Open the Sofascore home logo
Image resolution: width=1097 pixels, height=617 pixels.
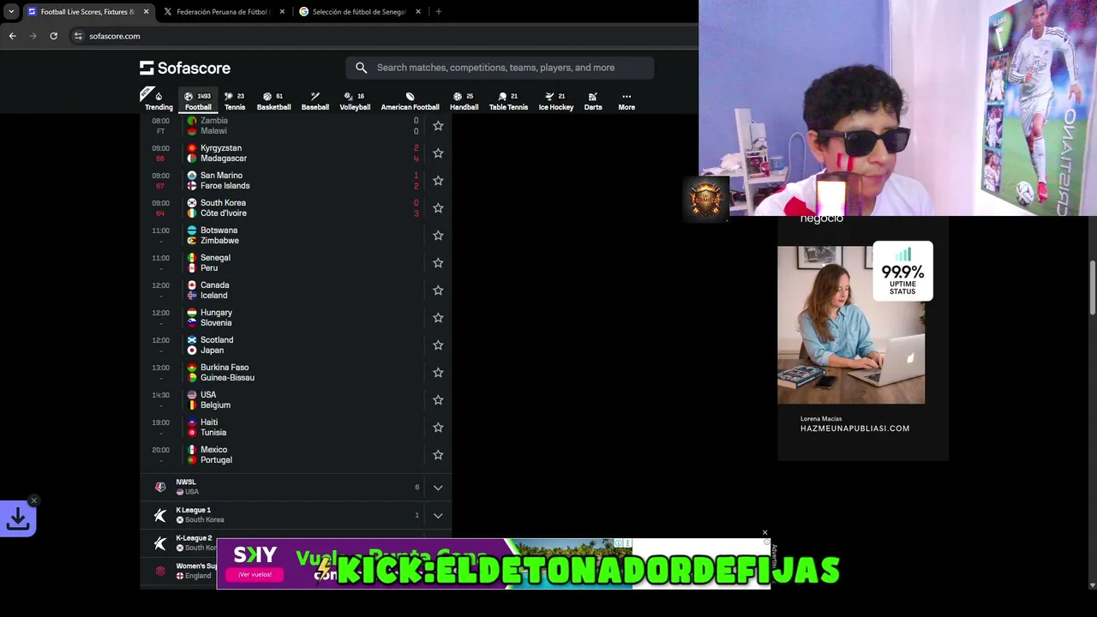[185, 68]
